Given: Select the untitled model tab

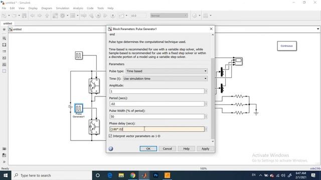Looking at the screenshot, I should (x=8, y=23).
